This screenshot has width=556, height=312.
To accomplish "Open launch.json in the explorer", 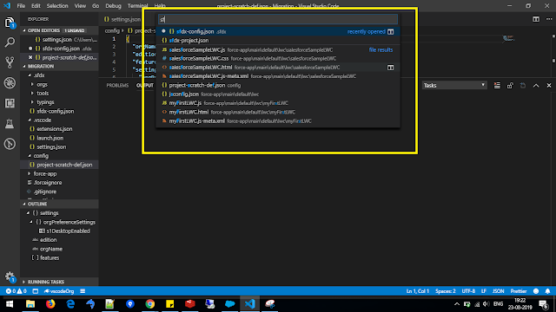I will [50, 138].
